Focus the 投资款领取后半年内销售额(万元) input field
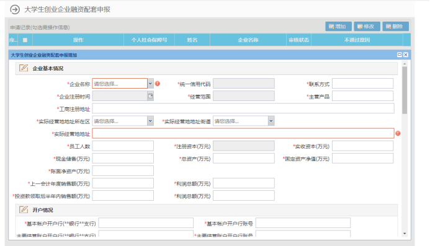The image size is (430, 246). [x=123, y=196]
